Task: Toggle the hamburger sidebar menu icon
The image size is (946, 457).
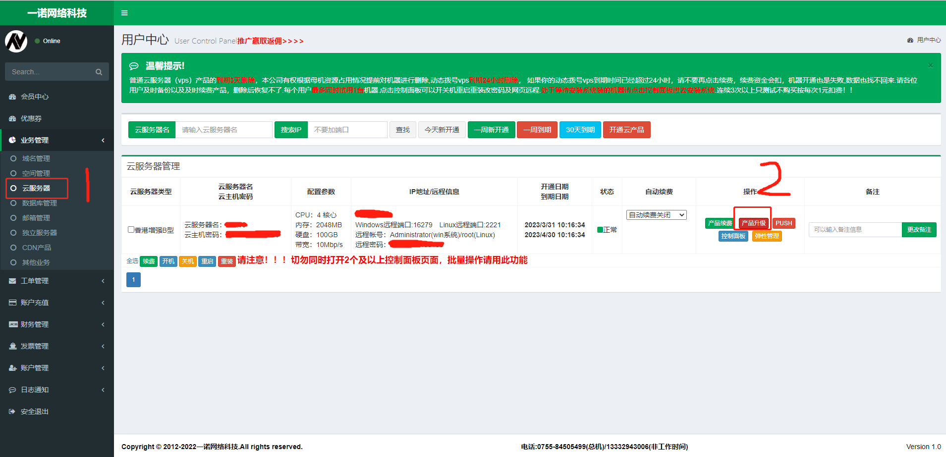Action: point(124,13)
